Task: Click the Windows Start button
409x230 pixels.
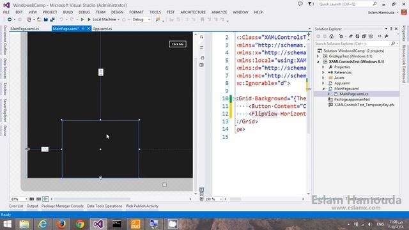Action: point(7,224)
